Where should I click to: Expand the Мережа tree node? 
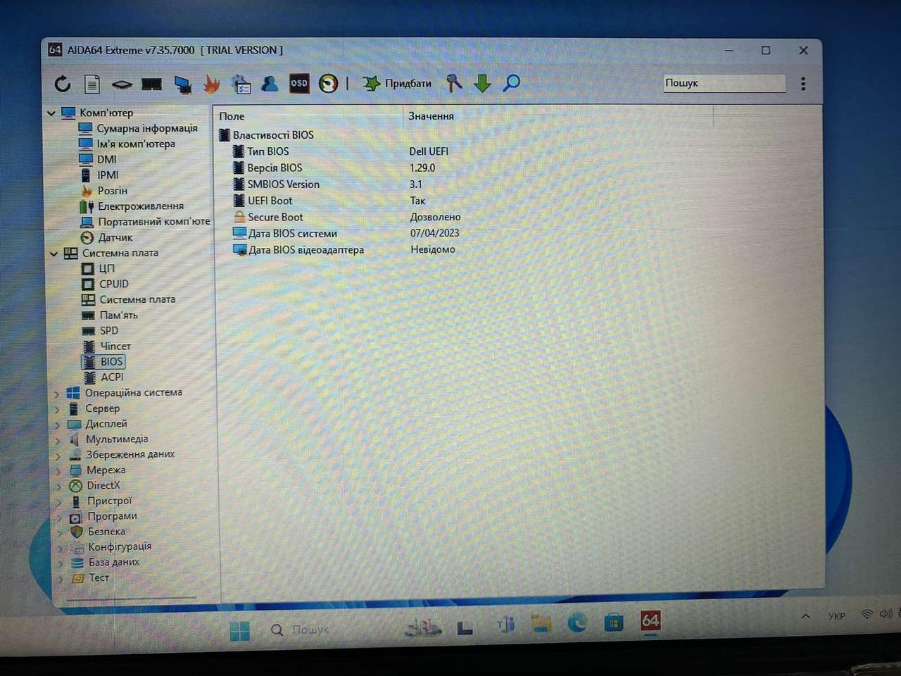[x=58, y=471]
